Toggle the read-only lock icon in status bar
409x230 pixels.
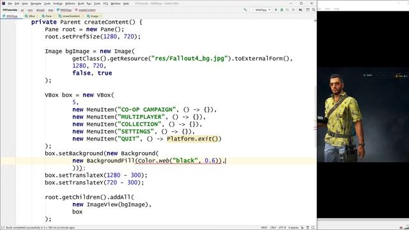click(302, 227)
